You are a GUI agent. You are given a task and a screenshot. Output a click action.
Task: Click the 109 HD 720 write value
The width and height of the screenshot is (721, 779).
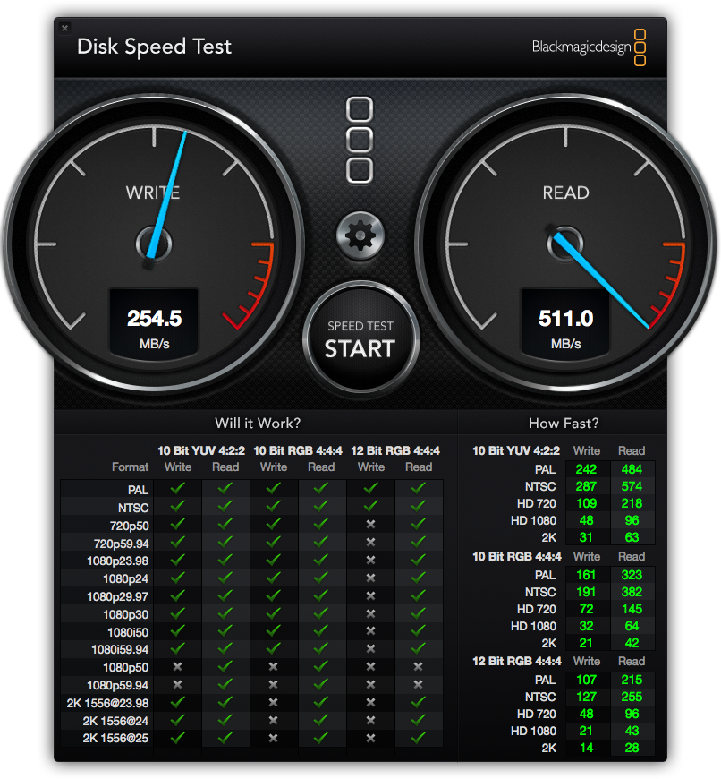[586, 503]
